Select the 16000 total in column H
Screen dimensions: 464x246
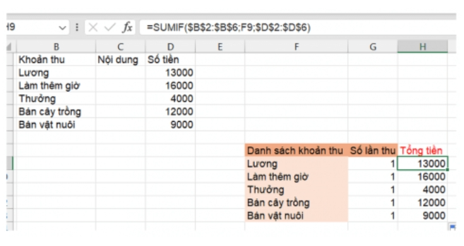pos(422,177)
